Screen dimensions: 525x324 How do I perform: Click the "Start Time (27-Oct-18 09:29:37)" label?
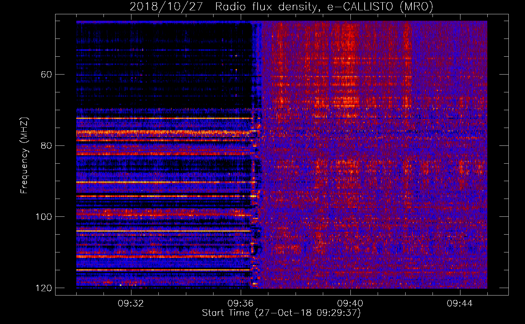(x=281, y=313)
